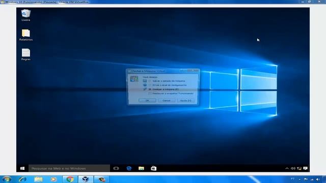This screenshot has height=183, width=326.
Task: Click Cancelar in the close dialog
Action: [167, 101]
